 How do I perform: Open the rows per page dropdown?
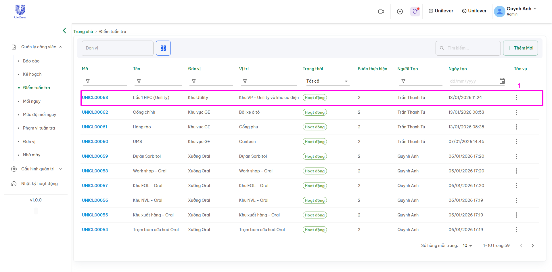[467, 246]
